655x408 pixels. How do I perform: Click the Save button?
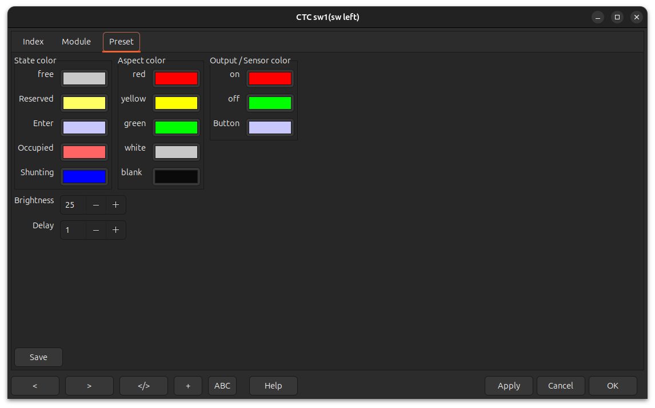click(38, 357)
